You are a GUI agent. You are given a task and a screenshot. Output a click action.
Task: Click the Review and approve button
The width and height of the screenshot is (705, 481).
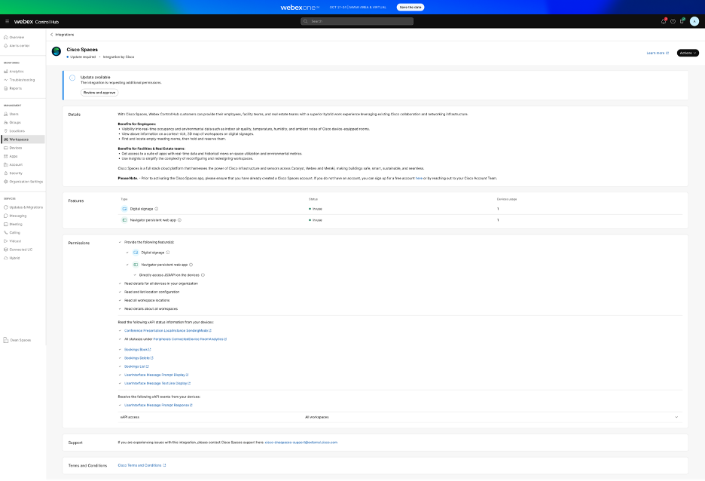pyautogui.click(x=98, y=92)
